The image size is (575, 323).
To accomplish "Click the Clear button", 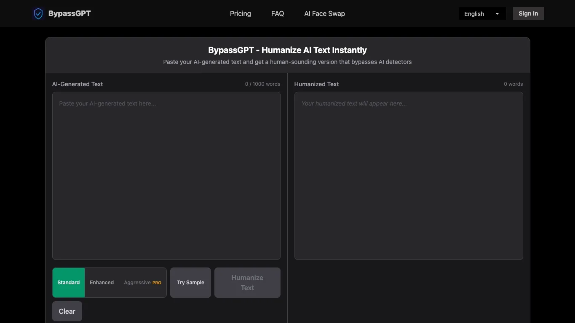I will [x=67, y=311].
